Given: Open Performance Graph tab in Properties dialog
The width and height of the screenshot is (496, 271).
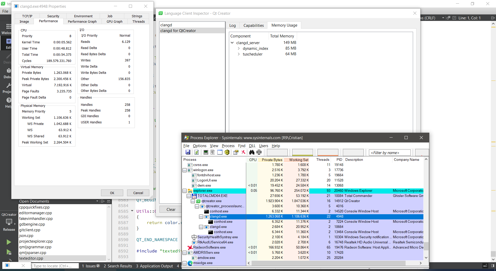Looking at the screenshot, I should pyautogui.click(x=82, y=21).
